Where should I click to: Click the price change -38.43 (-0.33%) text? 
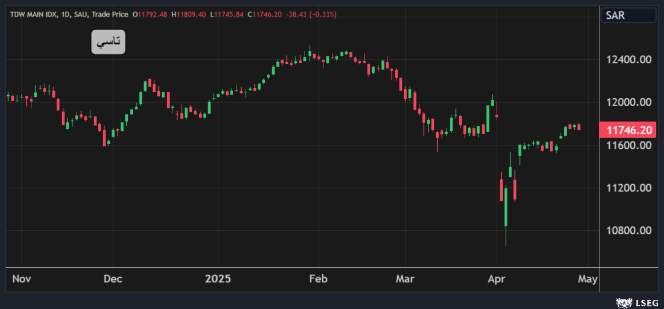314,14
